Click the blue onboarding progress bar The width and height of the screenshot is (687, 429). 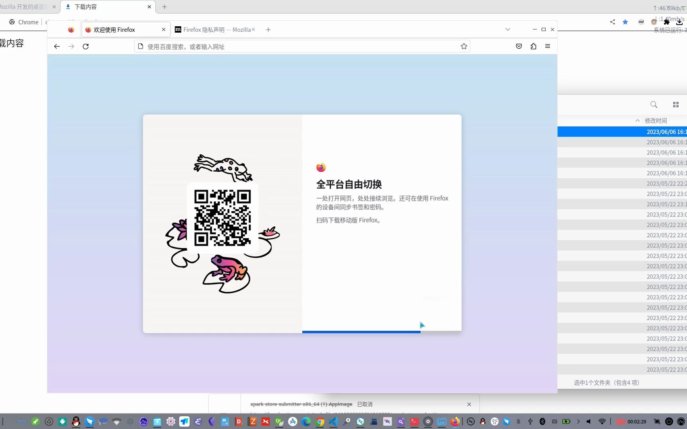tap(361, 332)
